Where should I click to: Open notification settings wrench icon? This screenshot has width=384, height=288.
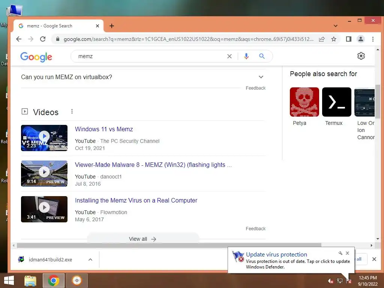(x=340, y=253)
